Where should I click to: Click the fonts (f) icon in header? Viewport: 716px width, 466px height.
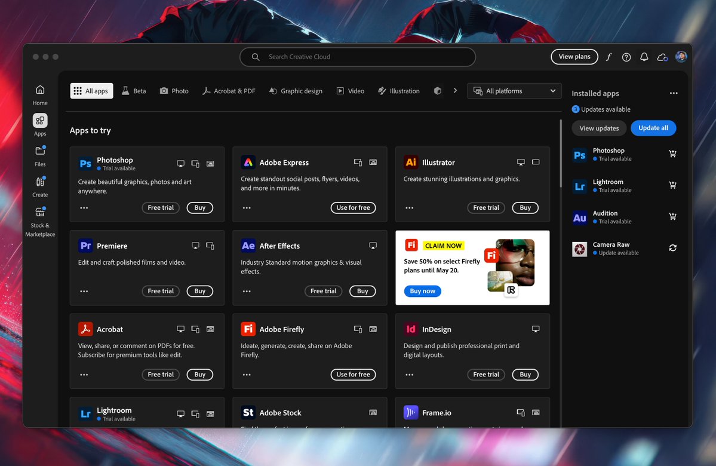[x=609, y=57]
